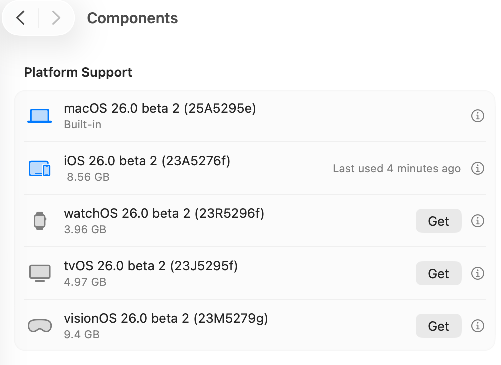Screen dimensions: 501x365
Task: Show info for watchOS 26.0 beta 2
Action: [x=478, y=221]
